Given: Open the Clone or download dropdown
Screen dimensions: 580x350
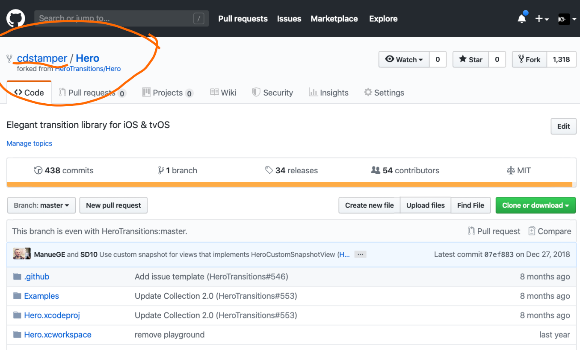Looking at the screenshot, I should click(535, 205).
